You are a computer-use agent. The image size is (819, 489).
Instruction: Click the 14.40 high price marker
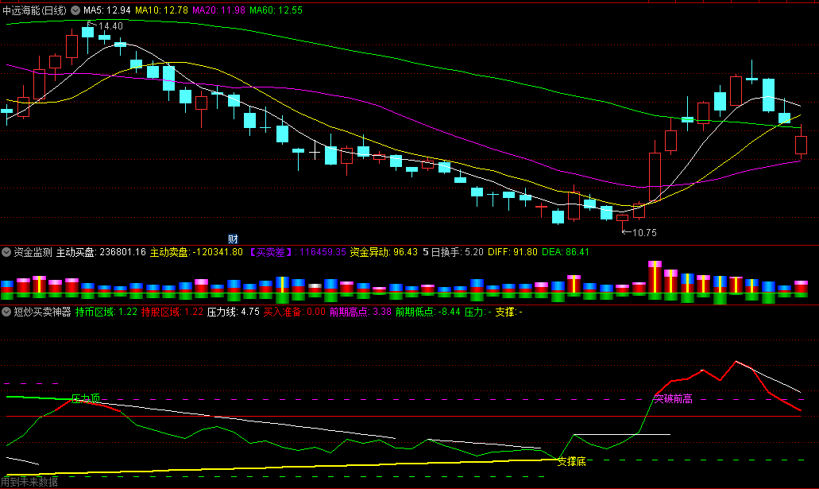[110, 25]
